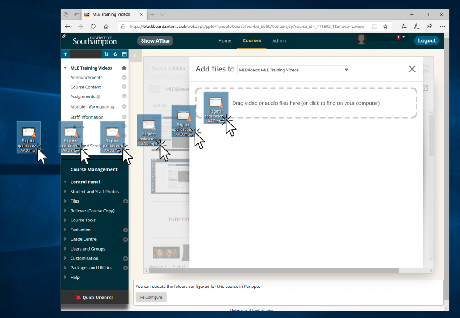Open Announcements item options chevron
Screen dimensions: 460x318
[124, 77]
